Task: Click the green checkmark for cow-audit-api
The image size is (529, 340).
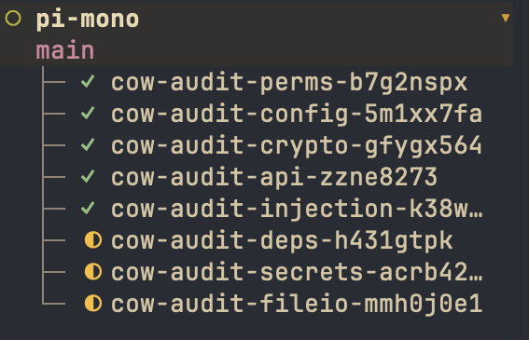Action: click(x=88, y=177)
